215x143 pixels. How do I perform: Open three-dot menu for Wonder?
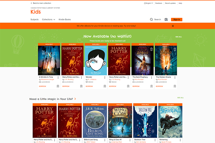pyautogui.click(x=105, y=77)
